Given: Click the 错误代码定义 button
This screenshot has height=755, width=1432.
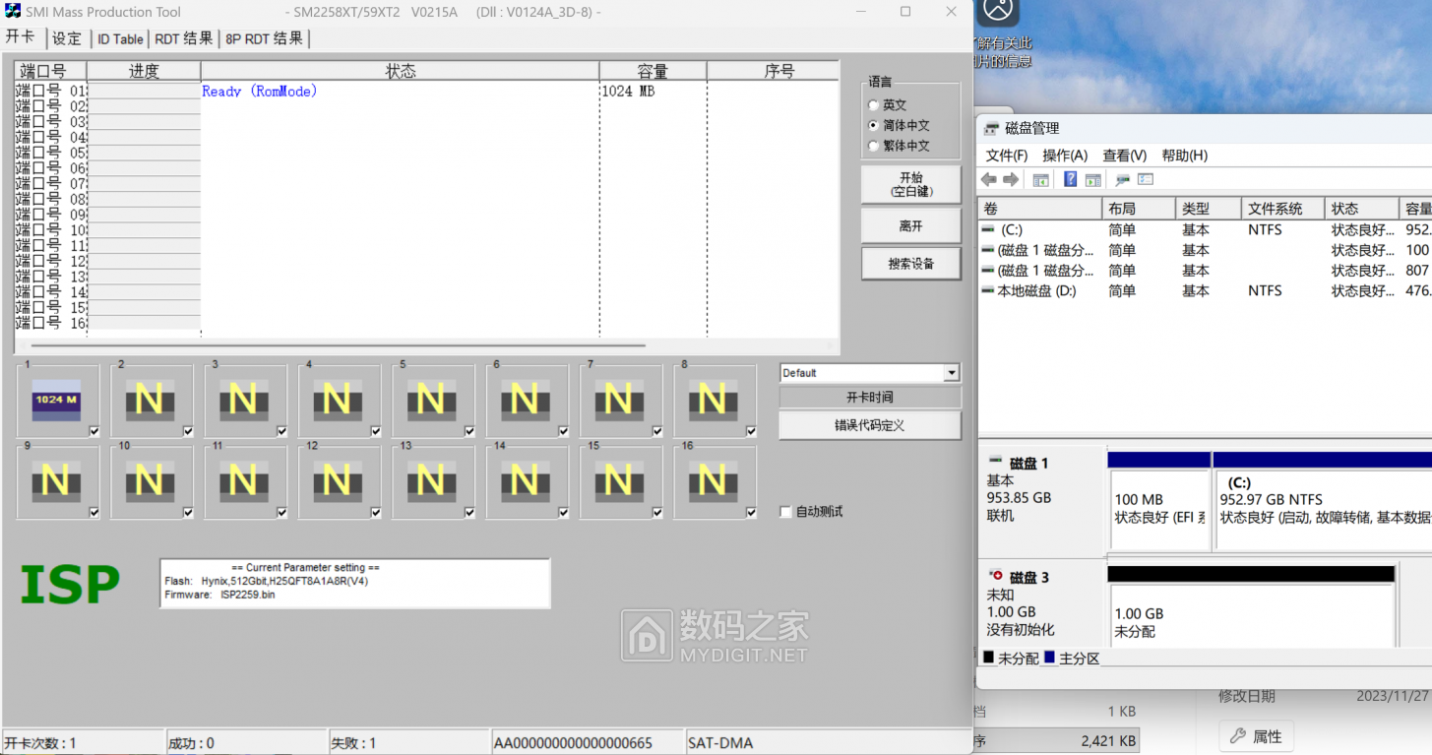Looking at the screenshot, I should [x=870, y=425].
